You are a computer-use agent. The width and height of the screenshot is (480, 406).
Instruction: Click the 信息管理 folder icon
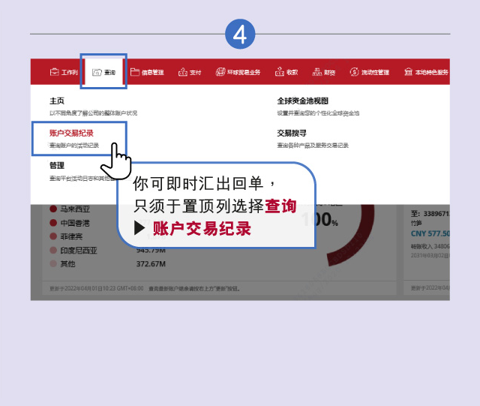tap(135, 73)
